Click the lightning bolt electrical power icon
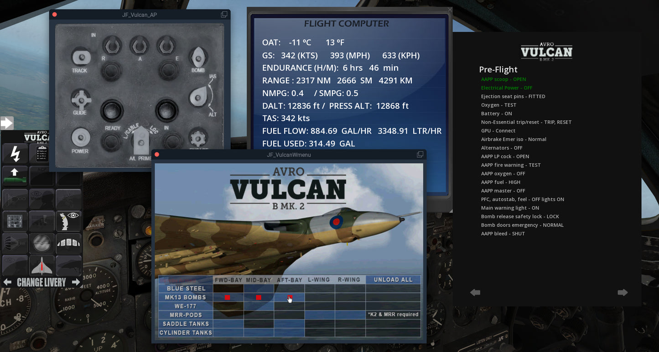The width and height of the screenshot is (659, 352). point(16,154)
